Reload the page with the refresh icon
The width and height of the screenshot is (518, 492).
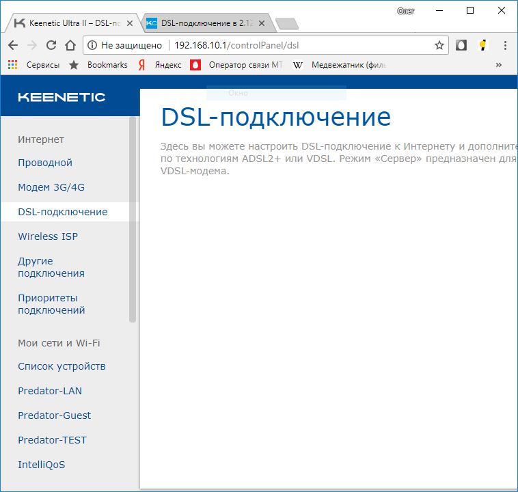coord(51,45)
